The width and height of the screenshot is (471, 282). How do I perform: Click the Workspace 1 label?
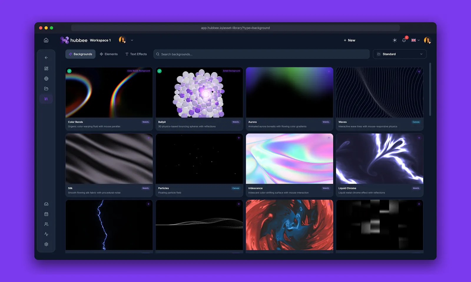(100, 40)
